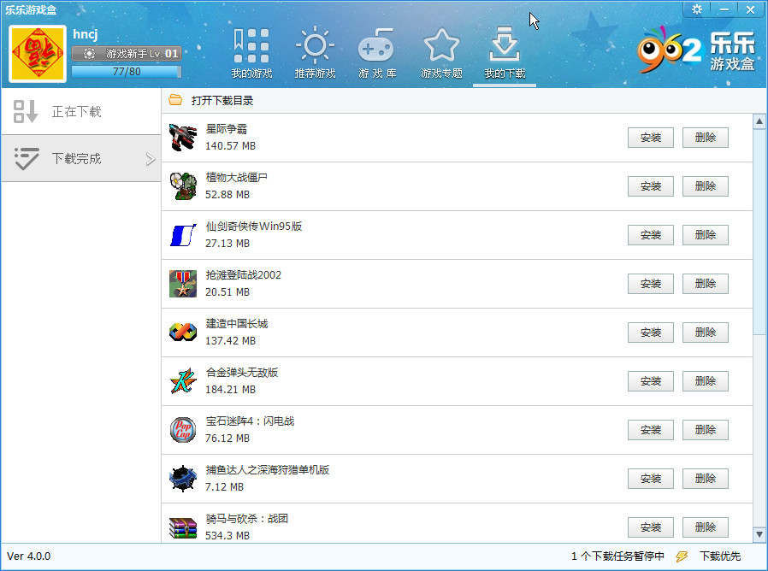Click the lightning icon in status bar
The height and width of the screenshot is (571, 768).
point(682,556)
